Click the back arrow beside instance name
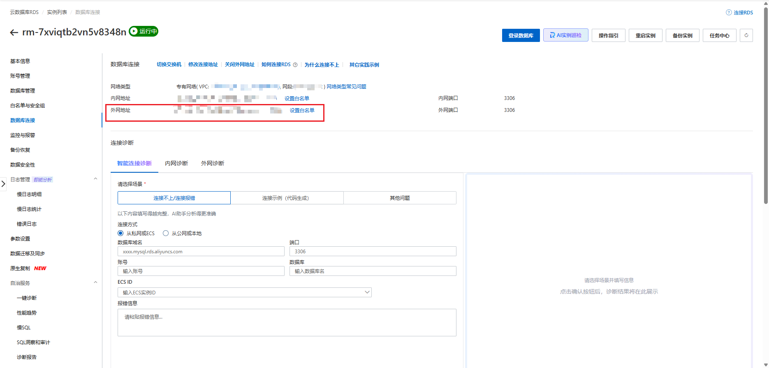 [x=14, y=32]
